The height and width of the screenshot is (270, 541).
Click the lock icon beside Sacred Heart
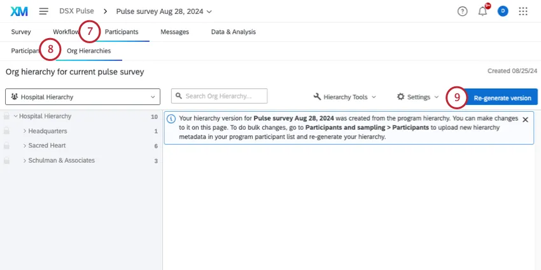6,146
